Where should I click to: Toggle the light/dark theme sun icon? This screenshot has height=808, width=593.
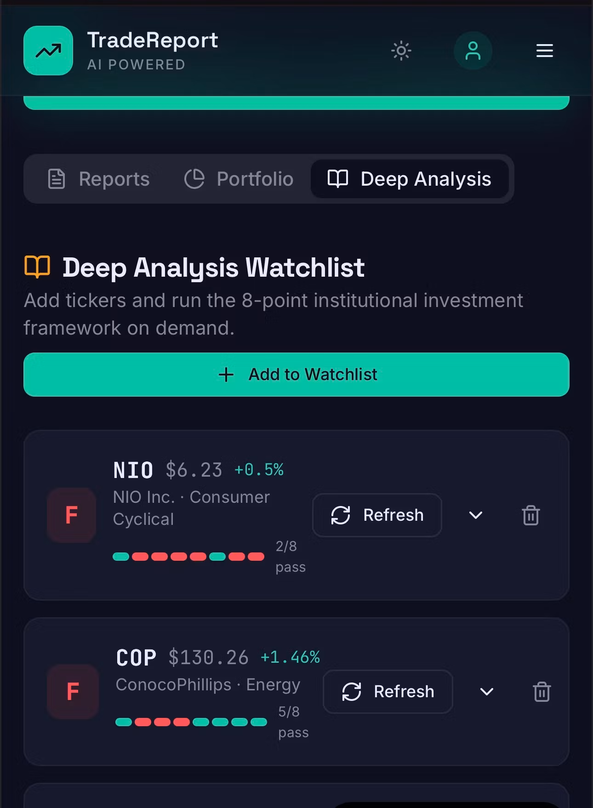point(401,51)
